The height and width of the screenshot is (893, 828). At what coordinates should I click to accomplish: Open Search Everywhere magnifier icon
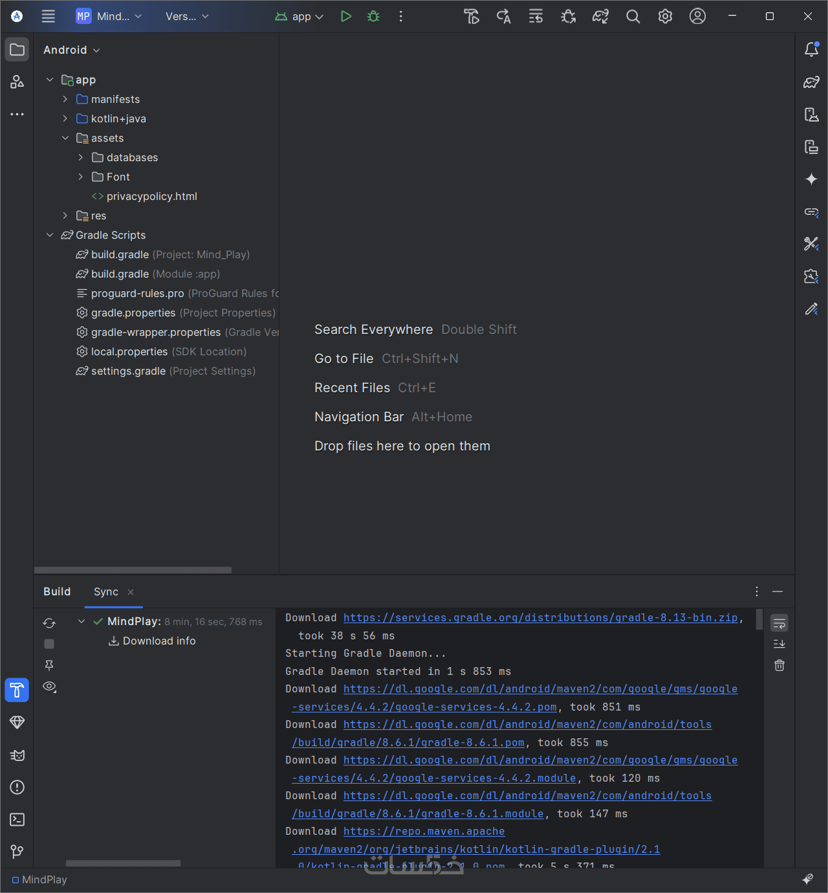click(x=633, y=16)
